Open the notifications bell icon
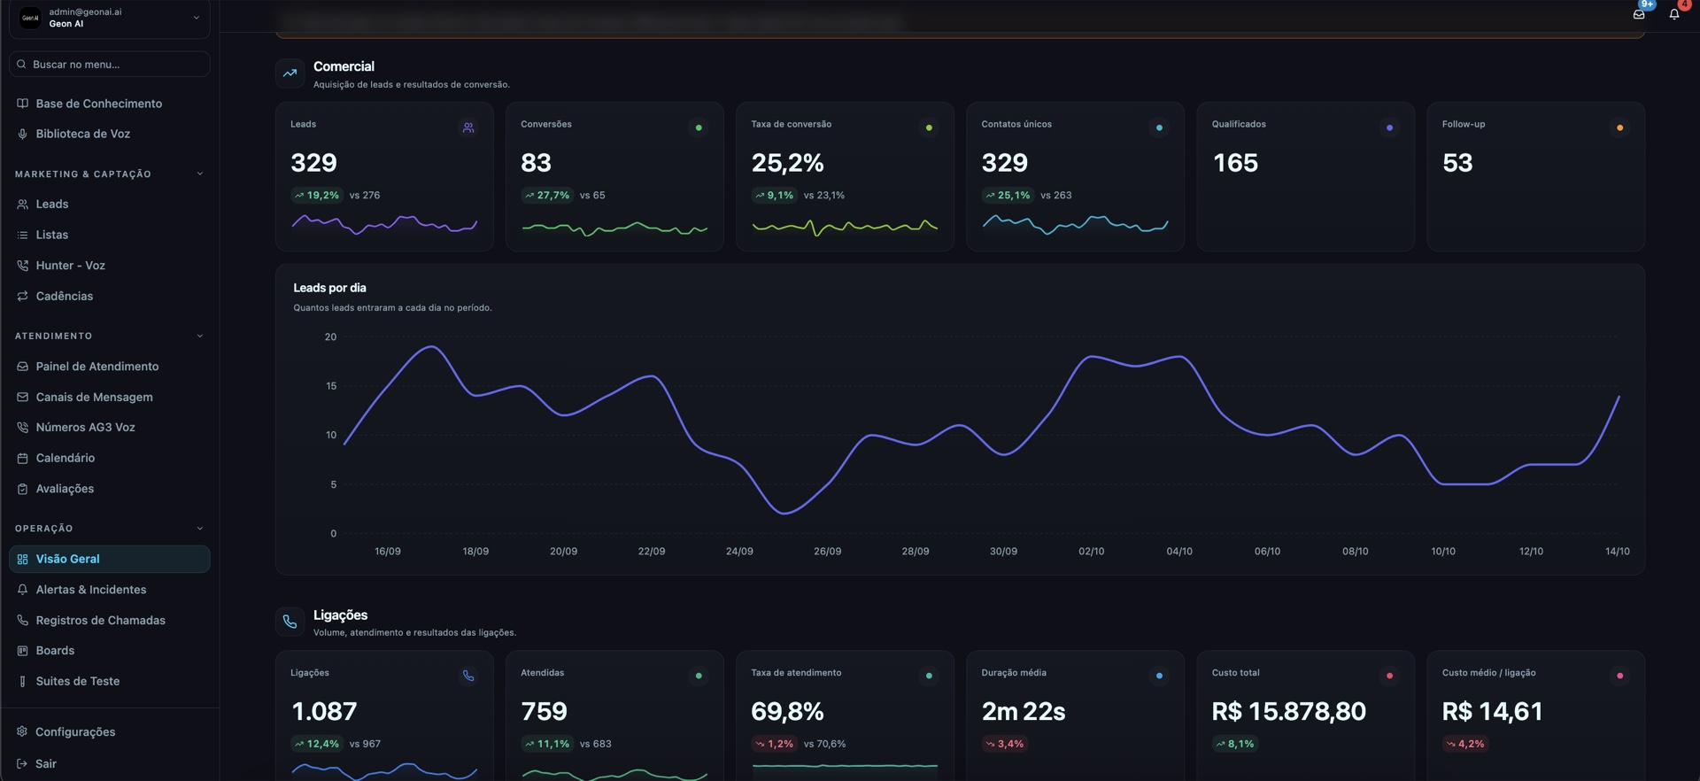 click(x=1674, y=14)
